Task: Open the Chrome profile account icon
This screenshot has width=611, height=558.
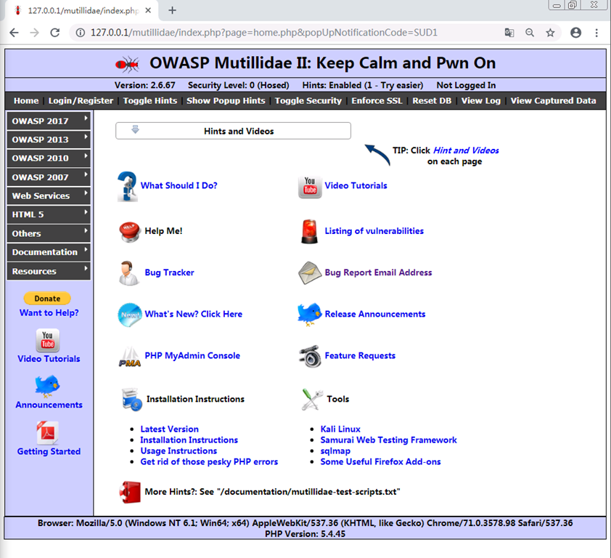Action: 575,33
